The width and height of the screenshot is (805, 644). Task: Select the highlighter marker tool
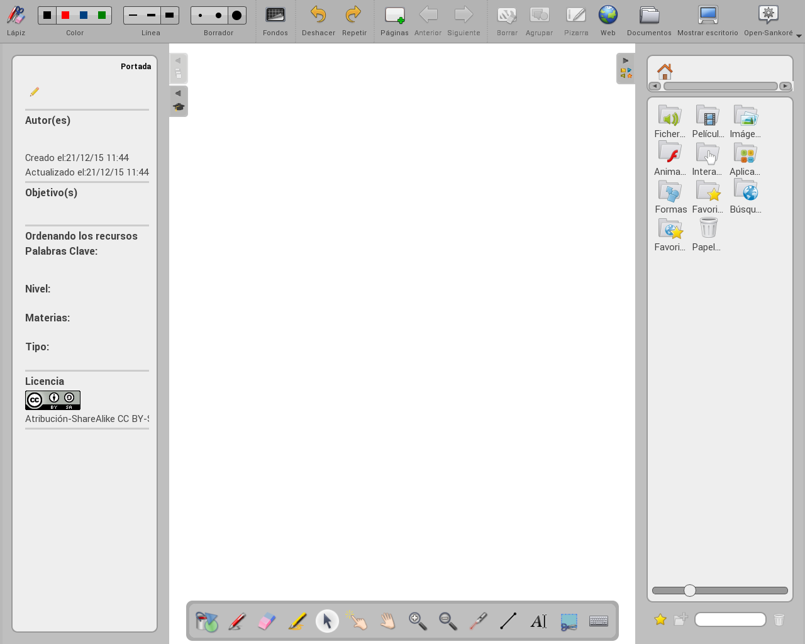coord(297,621)
